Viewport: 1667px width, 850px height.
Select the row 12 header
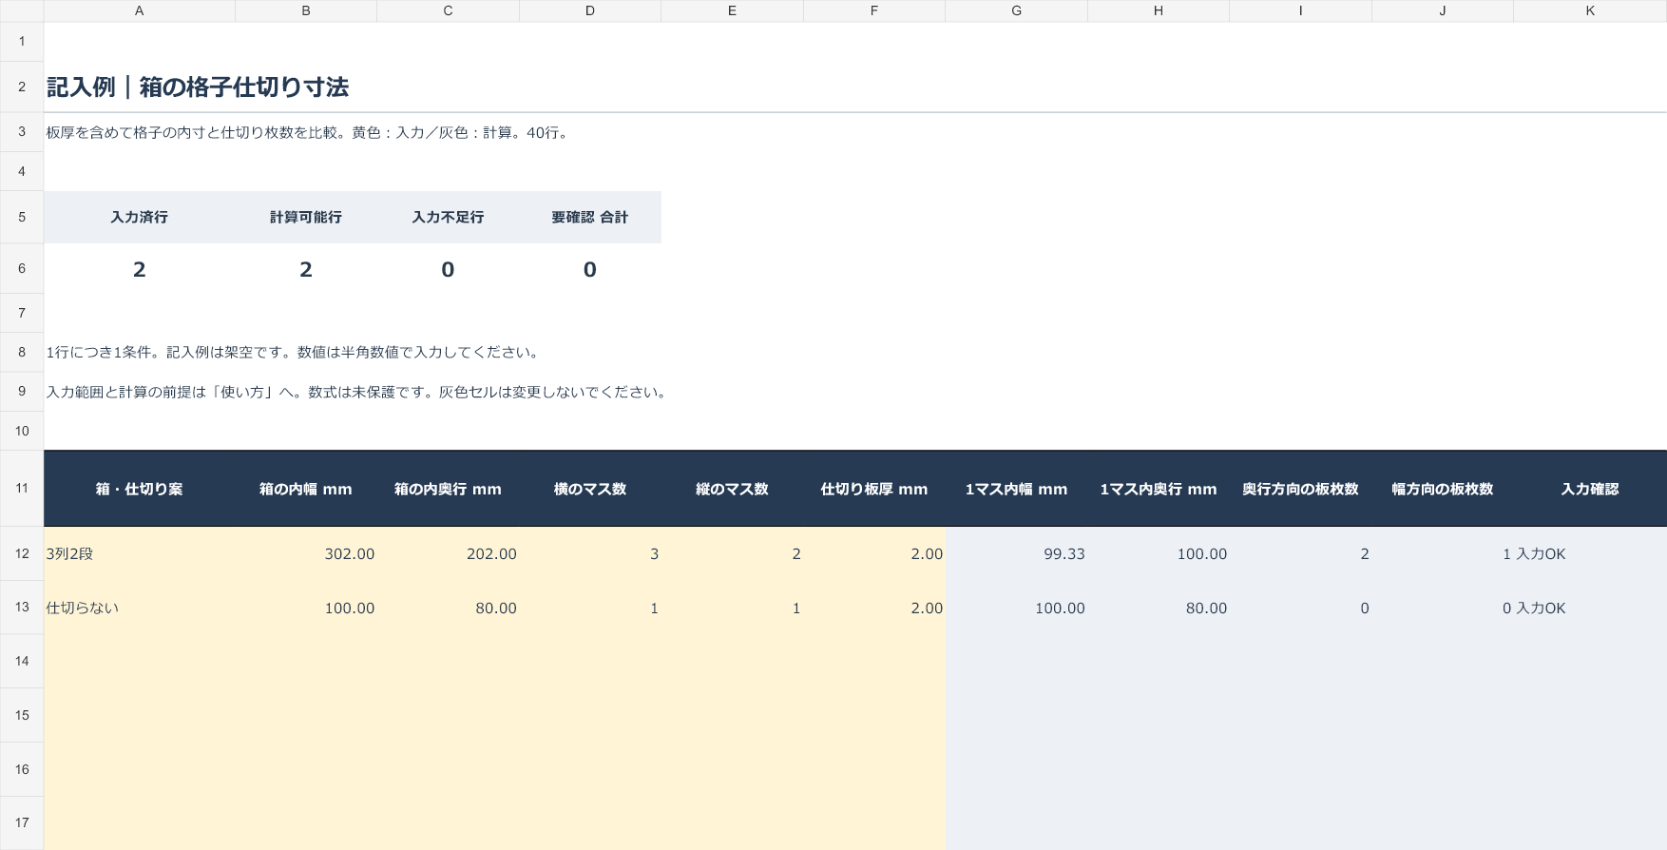click(x=22, y=553)
